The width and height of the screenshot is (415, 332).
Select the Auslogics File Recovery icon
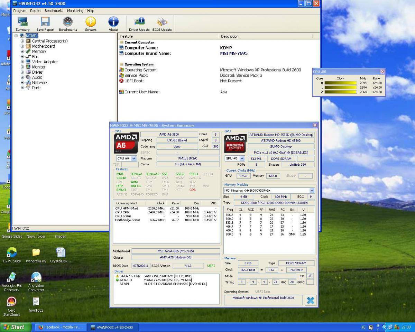point(12,282)
